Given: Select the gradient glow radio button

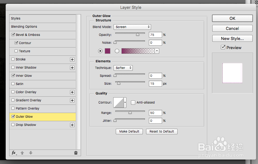Looking at the screenshot, I should coord(117,51).
